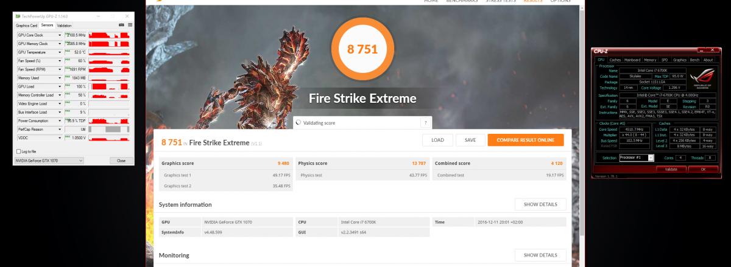Click LOAD result button
Viewport: 731px width, 267px height.
437,140
